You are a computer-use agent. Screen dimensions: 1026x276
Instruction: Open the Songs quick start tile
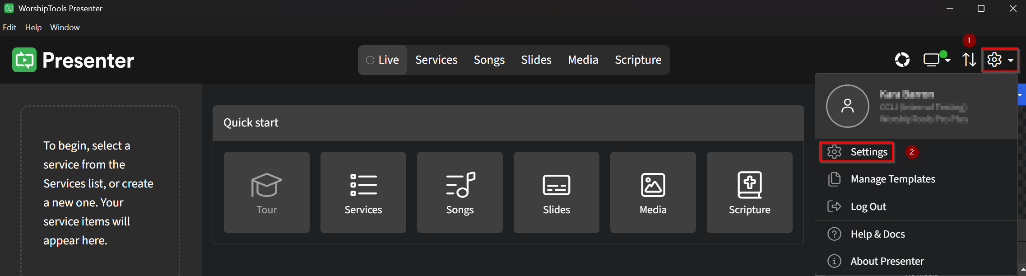pos(460,192)
